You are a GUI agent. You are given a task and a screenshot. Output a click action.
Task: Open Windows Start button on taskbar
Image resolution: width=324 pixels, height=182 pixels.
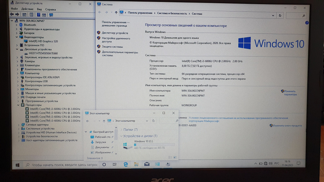click(17, 165)
